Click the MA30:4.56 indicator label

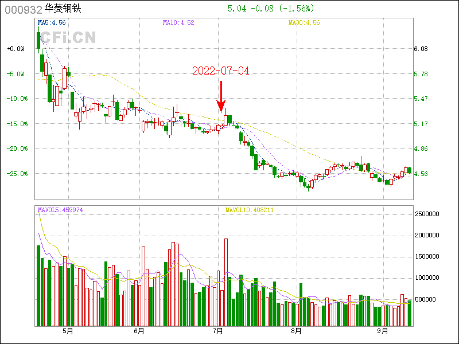coord(304,22)
